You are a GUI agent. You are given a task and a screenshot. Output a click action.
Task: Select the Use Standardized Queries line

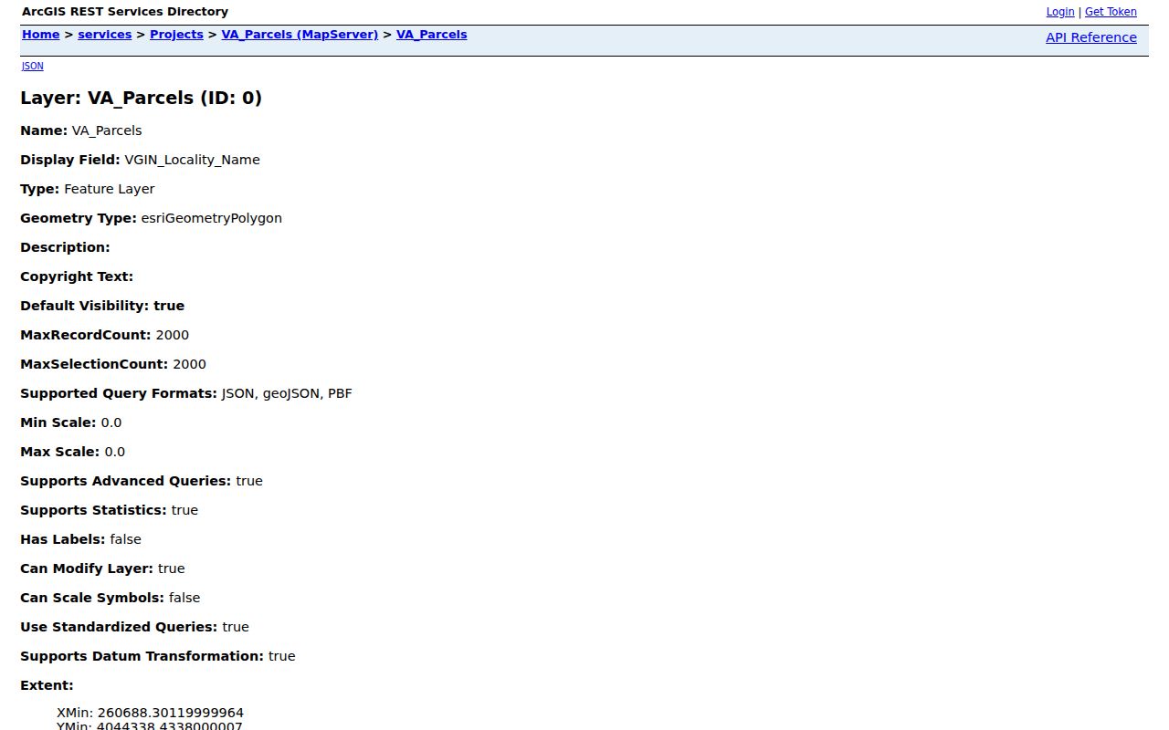point(134,627)
